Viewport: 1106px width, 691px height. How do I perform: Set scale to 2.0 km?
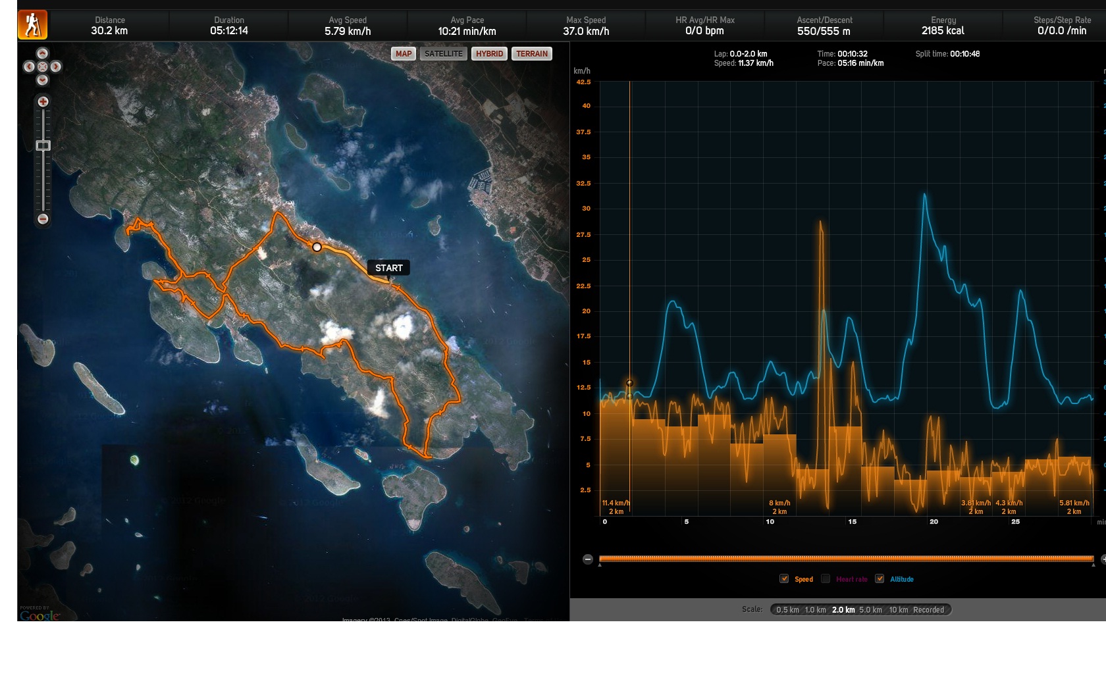coord(843,610)
